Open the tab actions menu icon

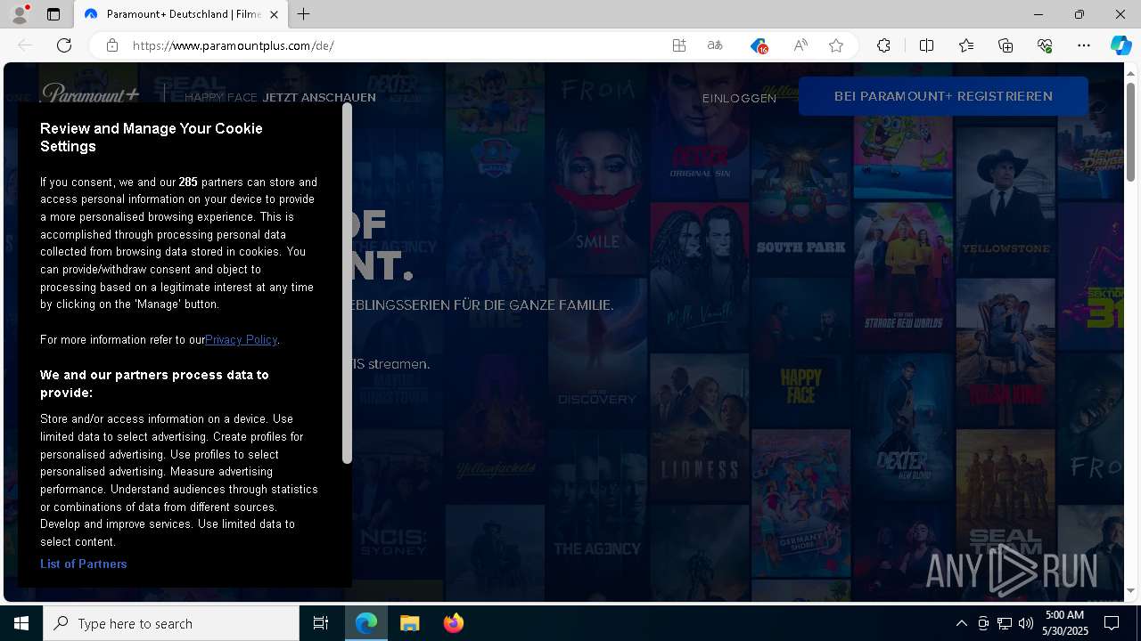click(x=53, y=14)
